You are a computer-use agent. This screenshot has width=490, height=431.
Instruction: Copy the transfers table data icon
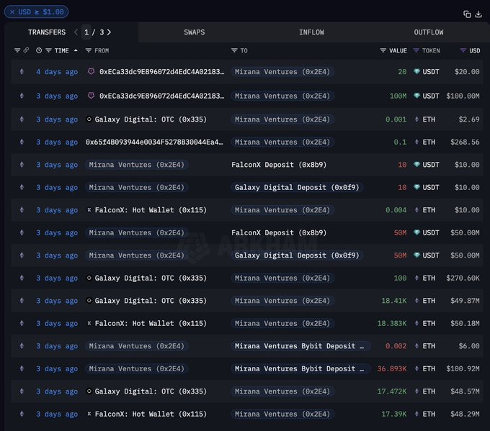tap(467, 14)
